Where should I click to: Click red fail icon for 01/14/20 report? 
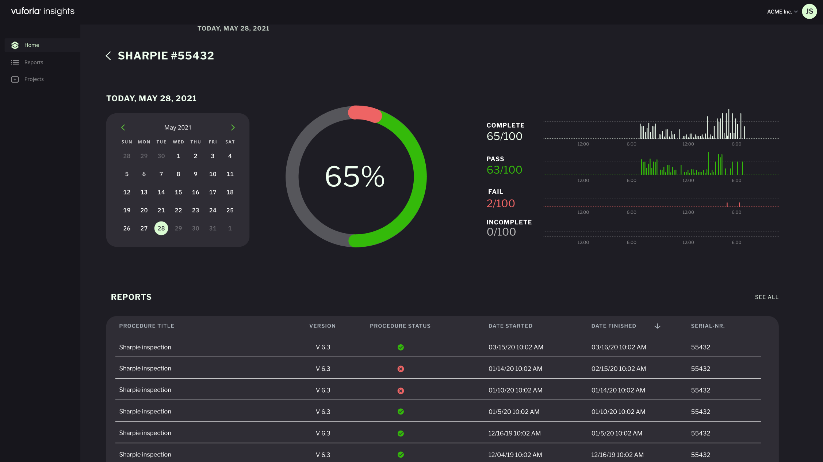pyautogui.click(x=401, y=369)
